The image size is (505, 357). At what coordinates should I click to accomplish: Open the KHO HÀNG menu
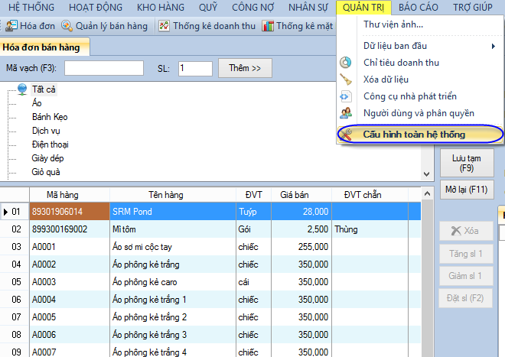click(164, 8)
